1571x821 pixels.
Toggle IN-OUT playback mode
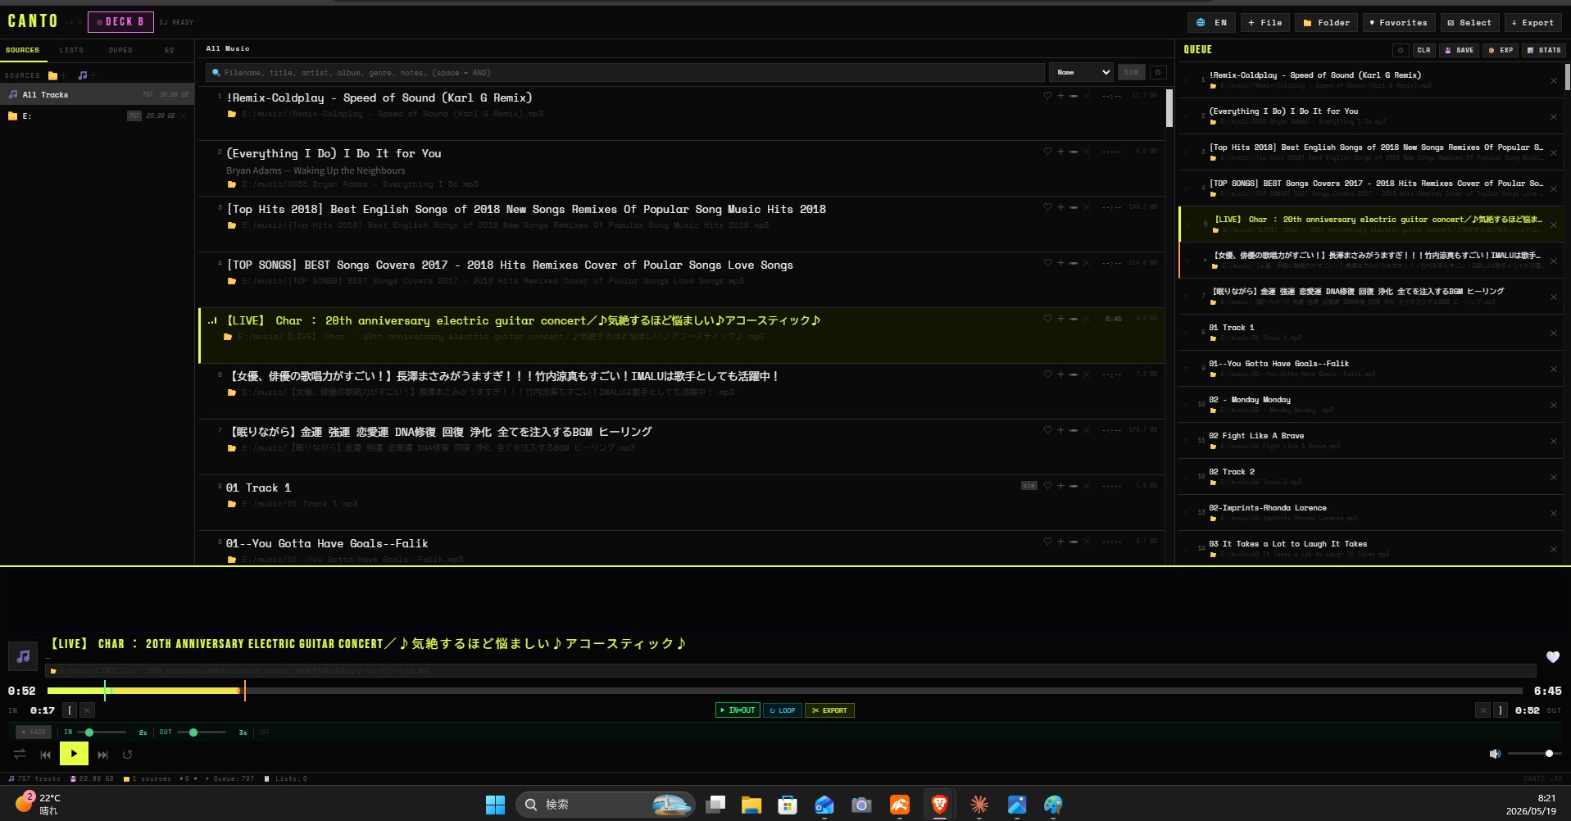pyautogui.click(x=738, y=710)
